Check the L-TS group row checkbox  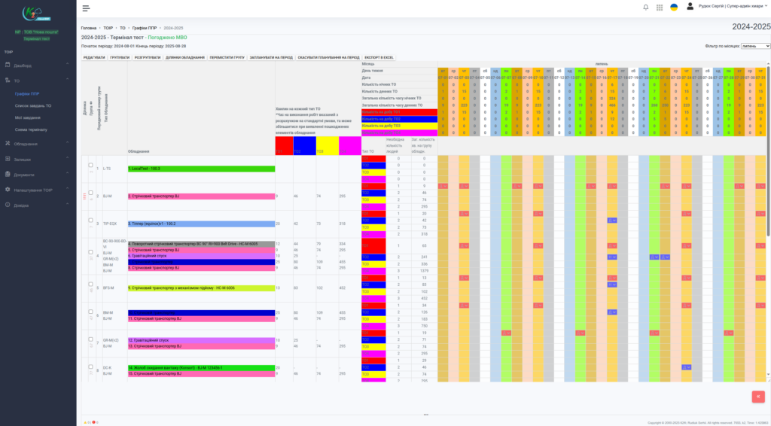click(x=91, y=166)
